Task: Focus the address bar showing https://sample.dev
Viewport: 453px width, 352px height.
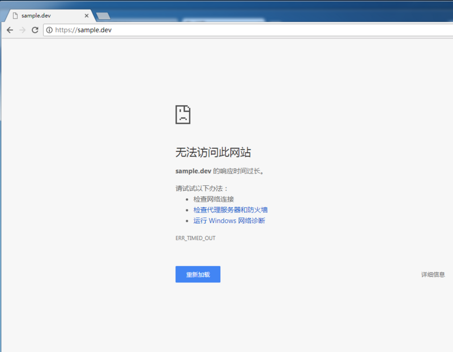Action: point(226,30)
